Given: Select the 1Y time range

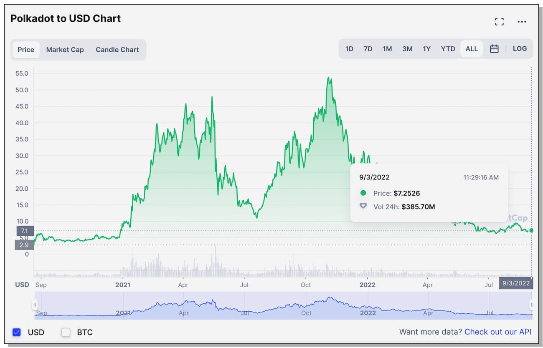Looking at the screenshot, I should [x=426, y=49].
